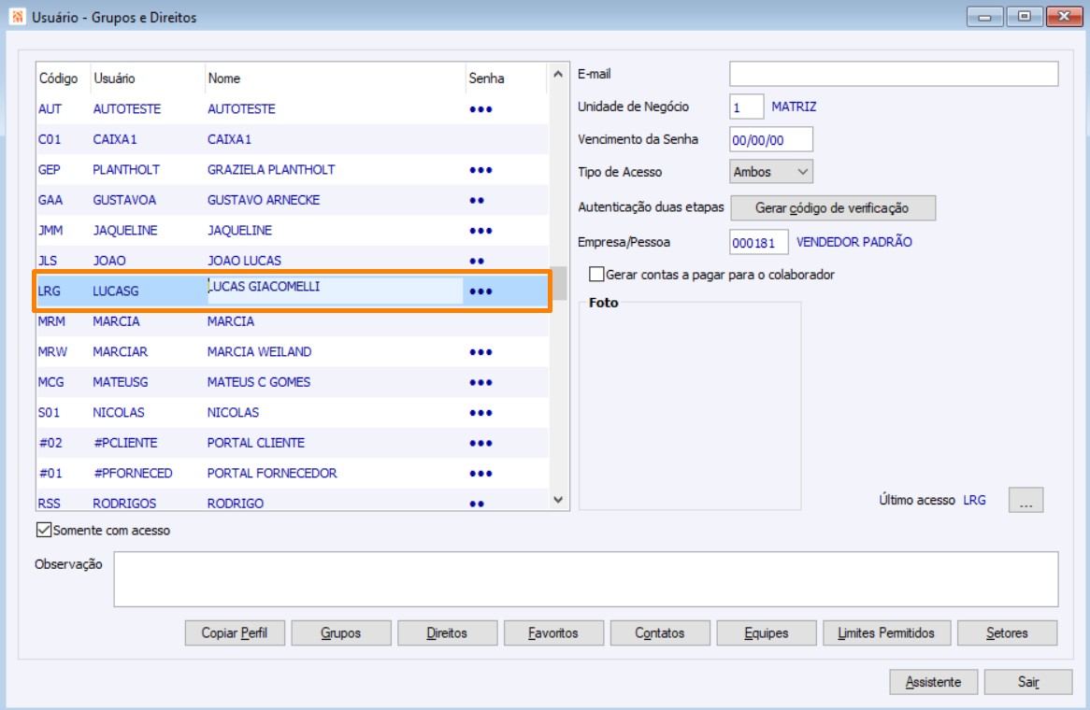Click the Unidade de Negócio code field
This screenshot has height=710, width=1090.
[x=747, y=107]
